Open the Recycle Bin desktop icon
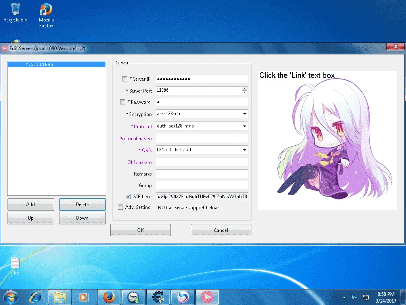Viewport: 406px width, 305px height. 15,13
